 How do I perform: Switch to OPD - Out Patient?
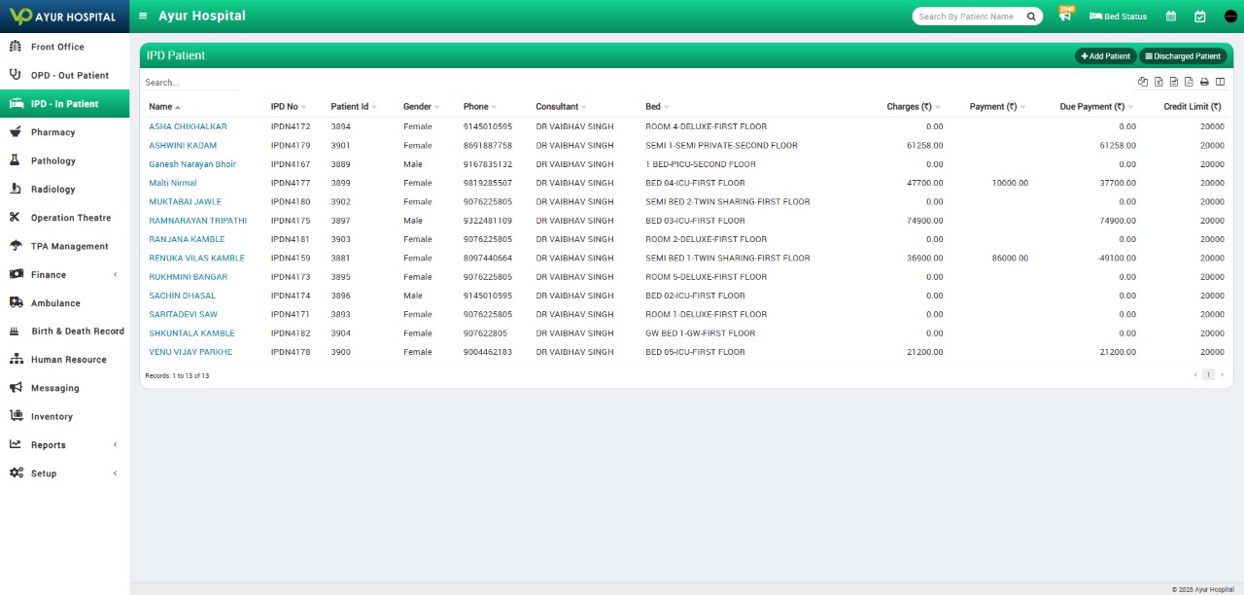(67, 75)
